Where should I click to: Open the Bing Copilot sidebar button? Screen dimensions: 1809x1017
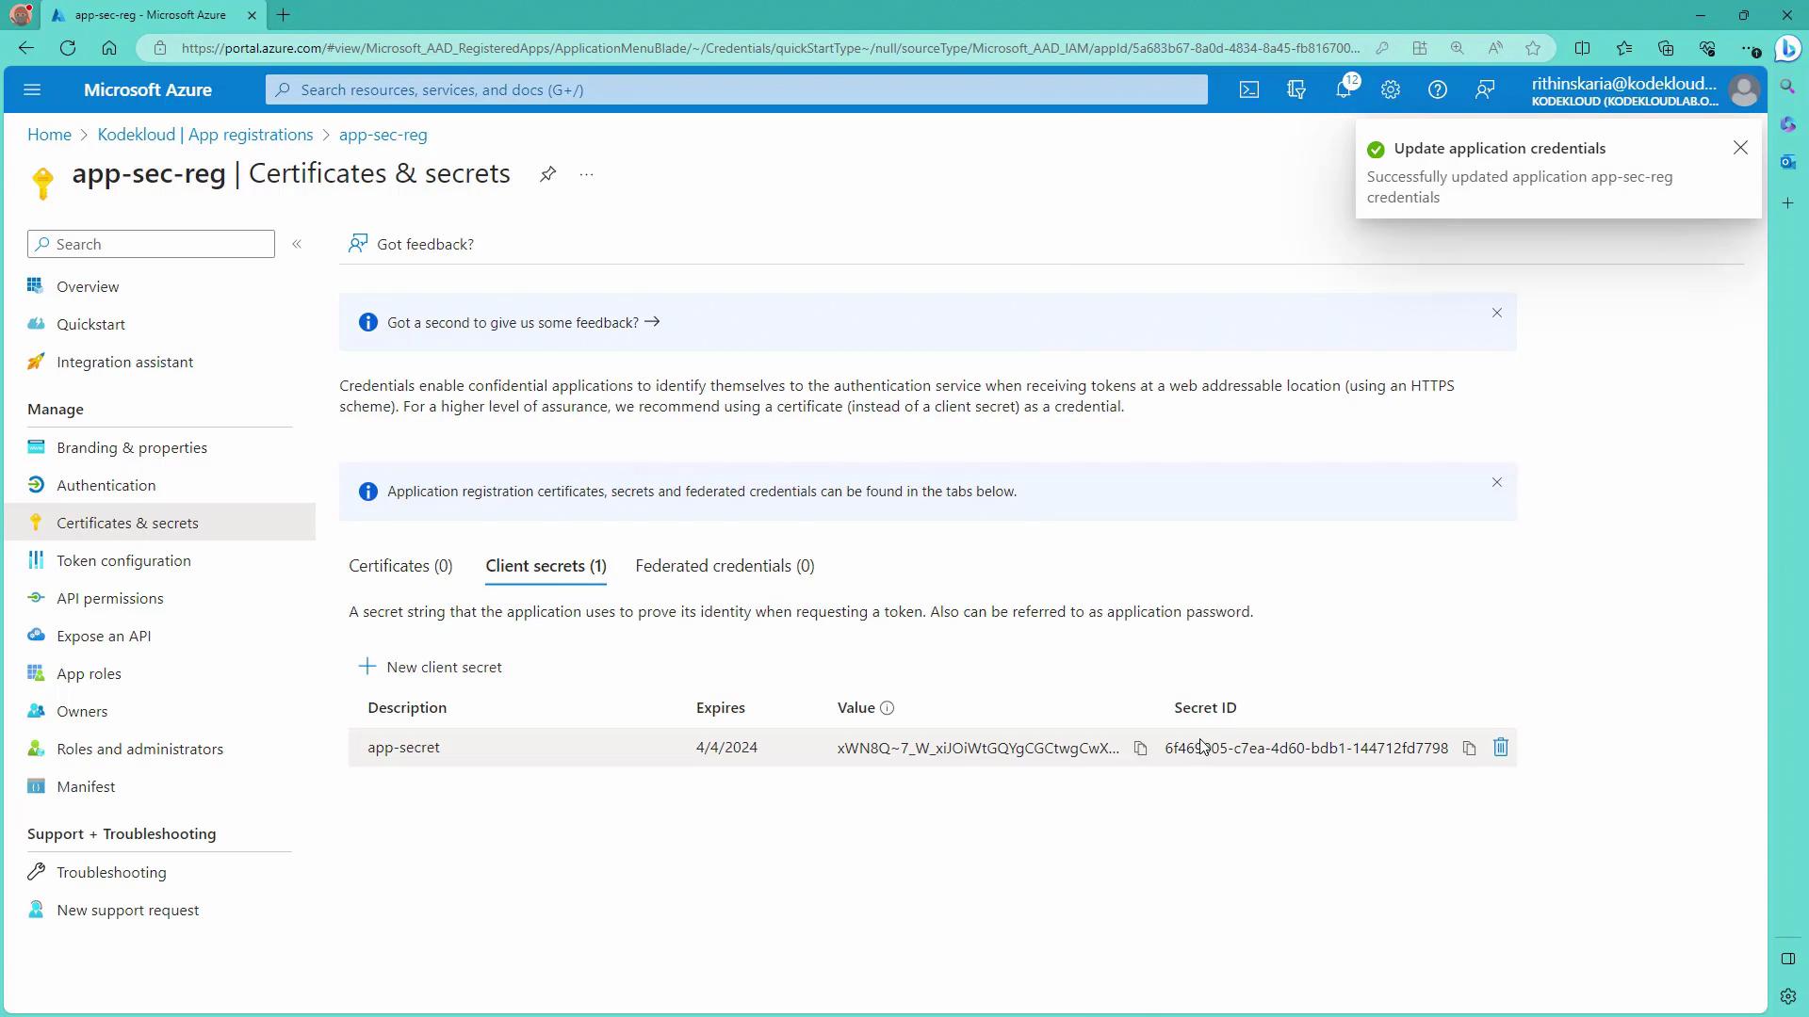click(1787, 48)
